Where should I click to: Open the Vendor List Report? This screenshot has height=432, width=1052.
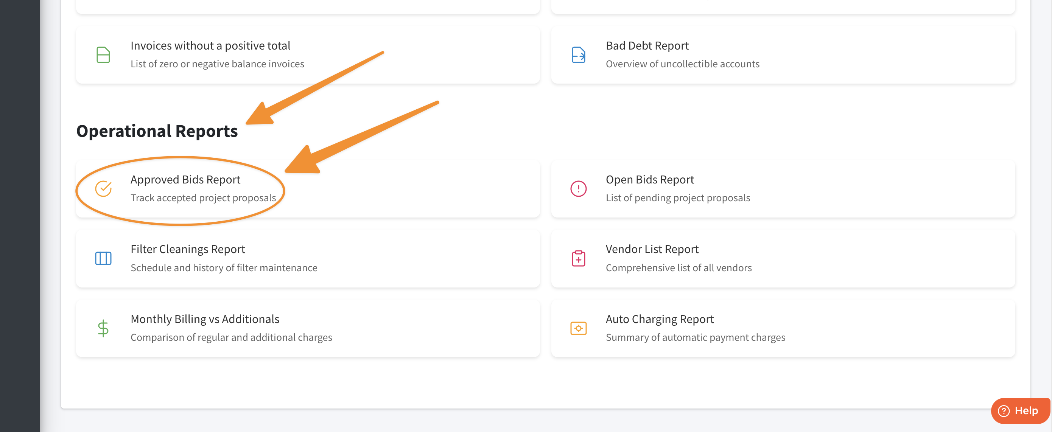[652, 249]
